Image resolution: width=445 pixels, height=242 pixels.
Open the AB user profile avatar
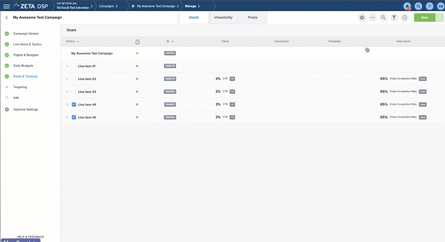coord(440,6)
